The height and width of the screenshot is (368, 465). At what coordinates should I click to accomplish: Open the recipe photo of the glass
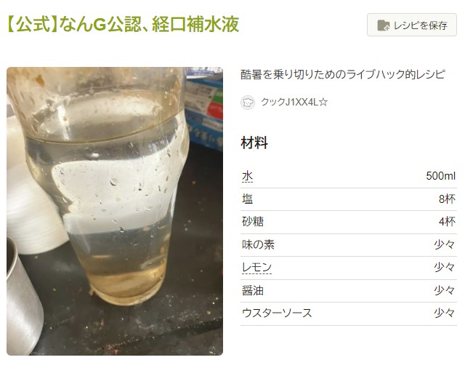click(115, 211)
